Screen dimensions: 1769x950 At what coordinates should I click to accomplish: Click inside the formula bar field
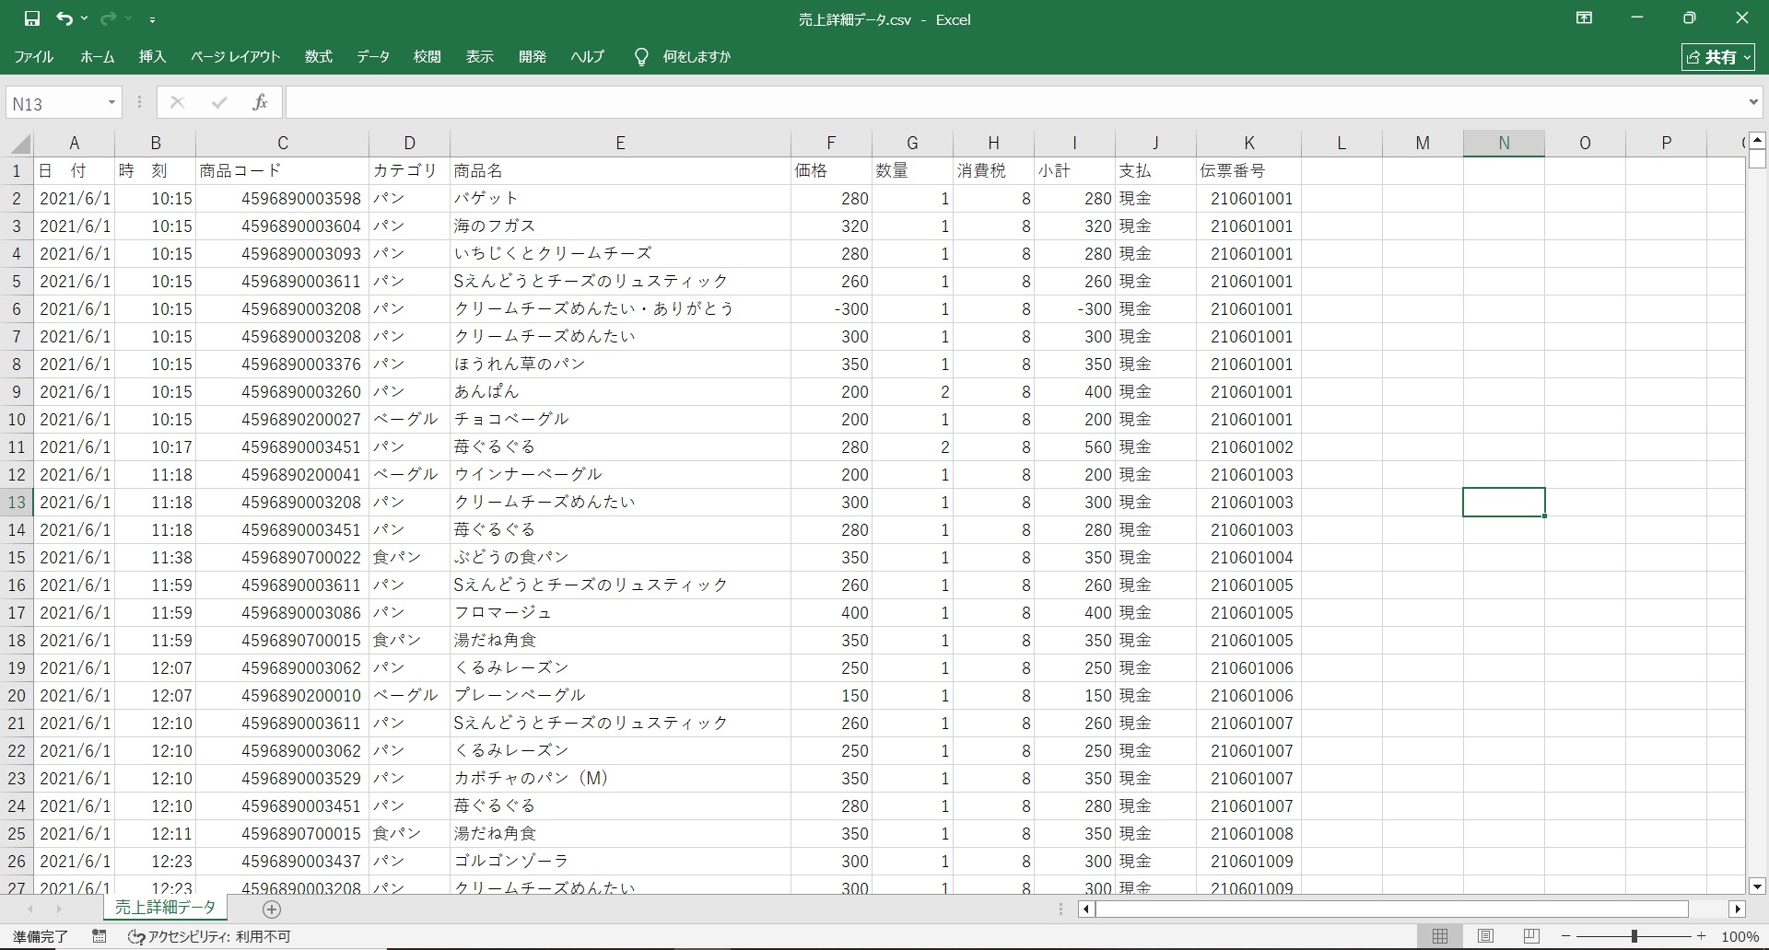(1013, 103)
